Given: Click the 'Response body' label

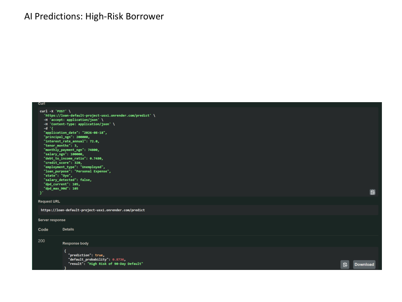Looking at the screenshot, I should [75, 243].
